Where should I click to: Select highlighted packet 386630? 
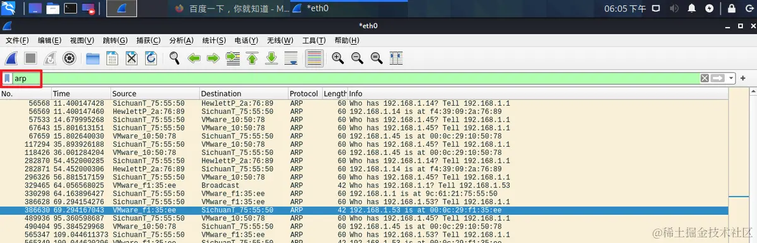[x=363, y=210]
